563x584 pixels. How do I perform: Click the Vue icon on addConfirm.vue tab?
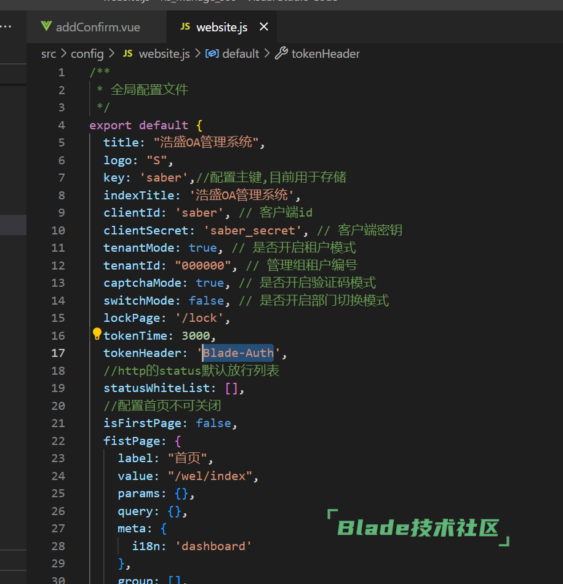click(x=46, y=26)
